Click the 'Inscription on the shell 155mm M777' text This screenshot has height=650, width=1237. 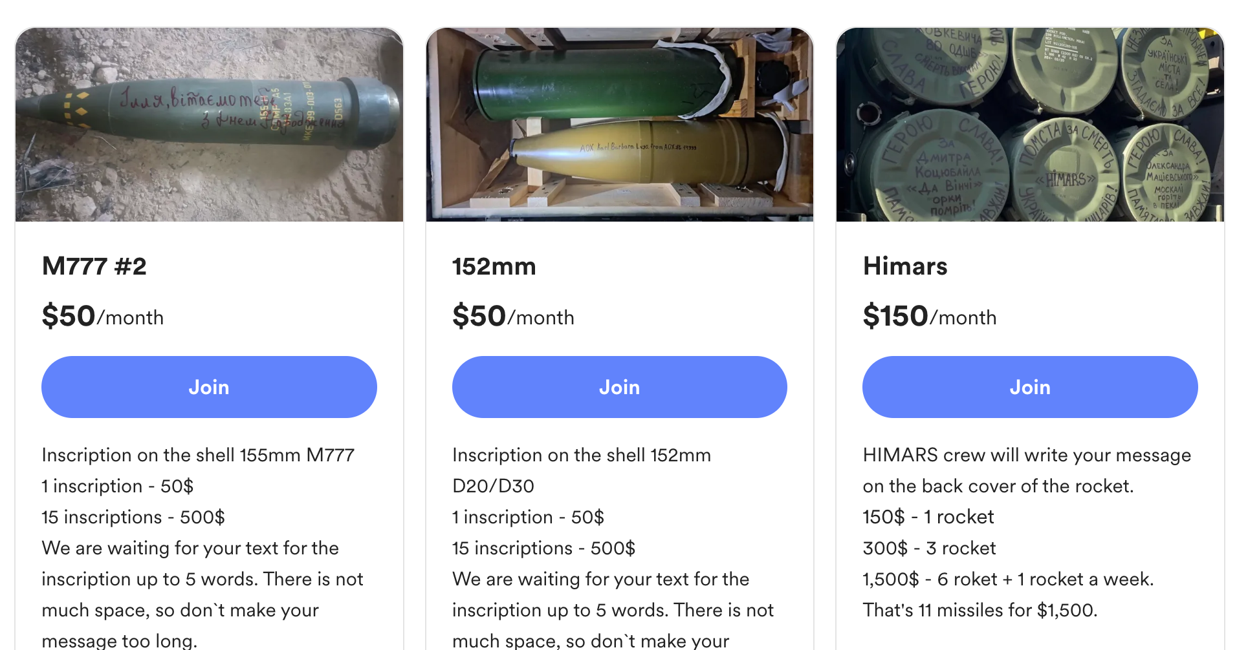[x=198, y=455]
